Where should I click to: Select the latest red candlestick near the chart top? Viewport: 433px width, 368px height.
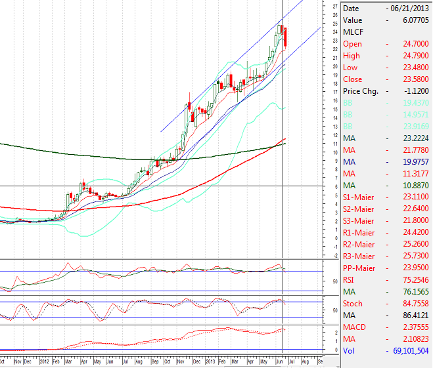[286, 37]
